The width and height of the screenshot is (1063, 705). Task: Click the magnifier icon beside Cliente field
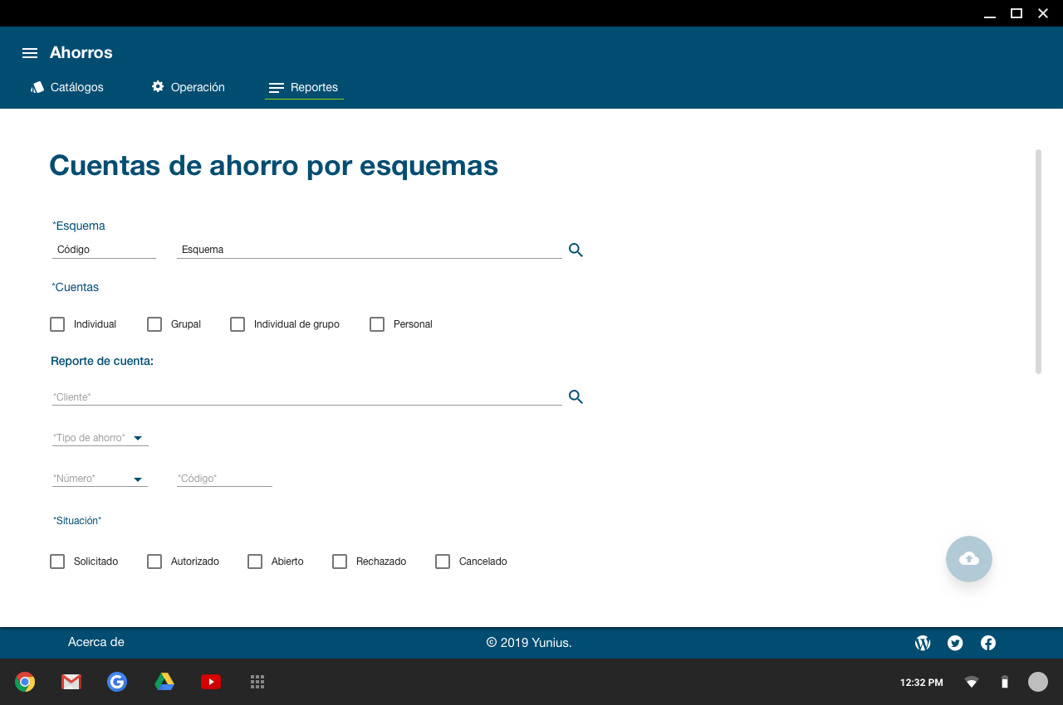coord(576,397)
